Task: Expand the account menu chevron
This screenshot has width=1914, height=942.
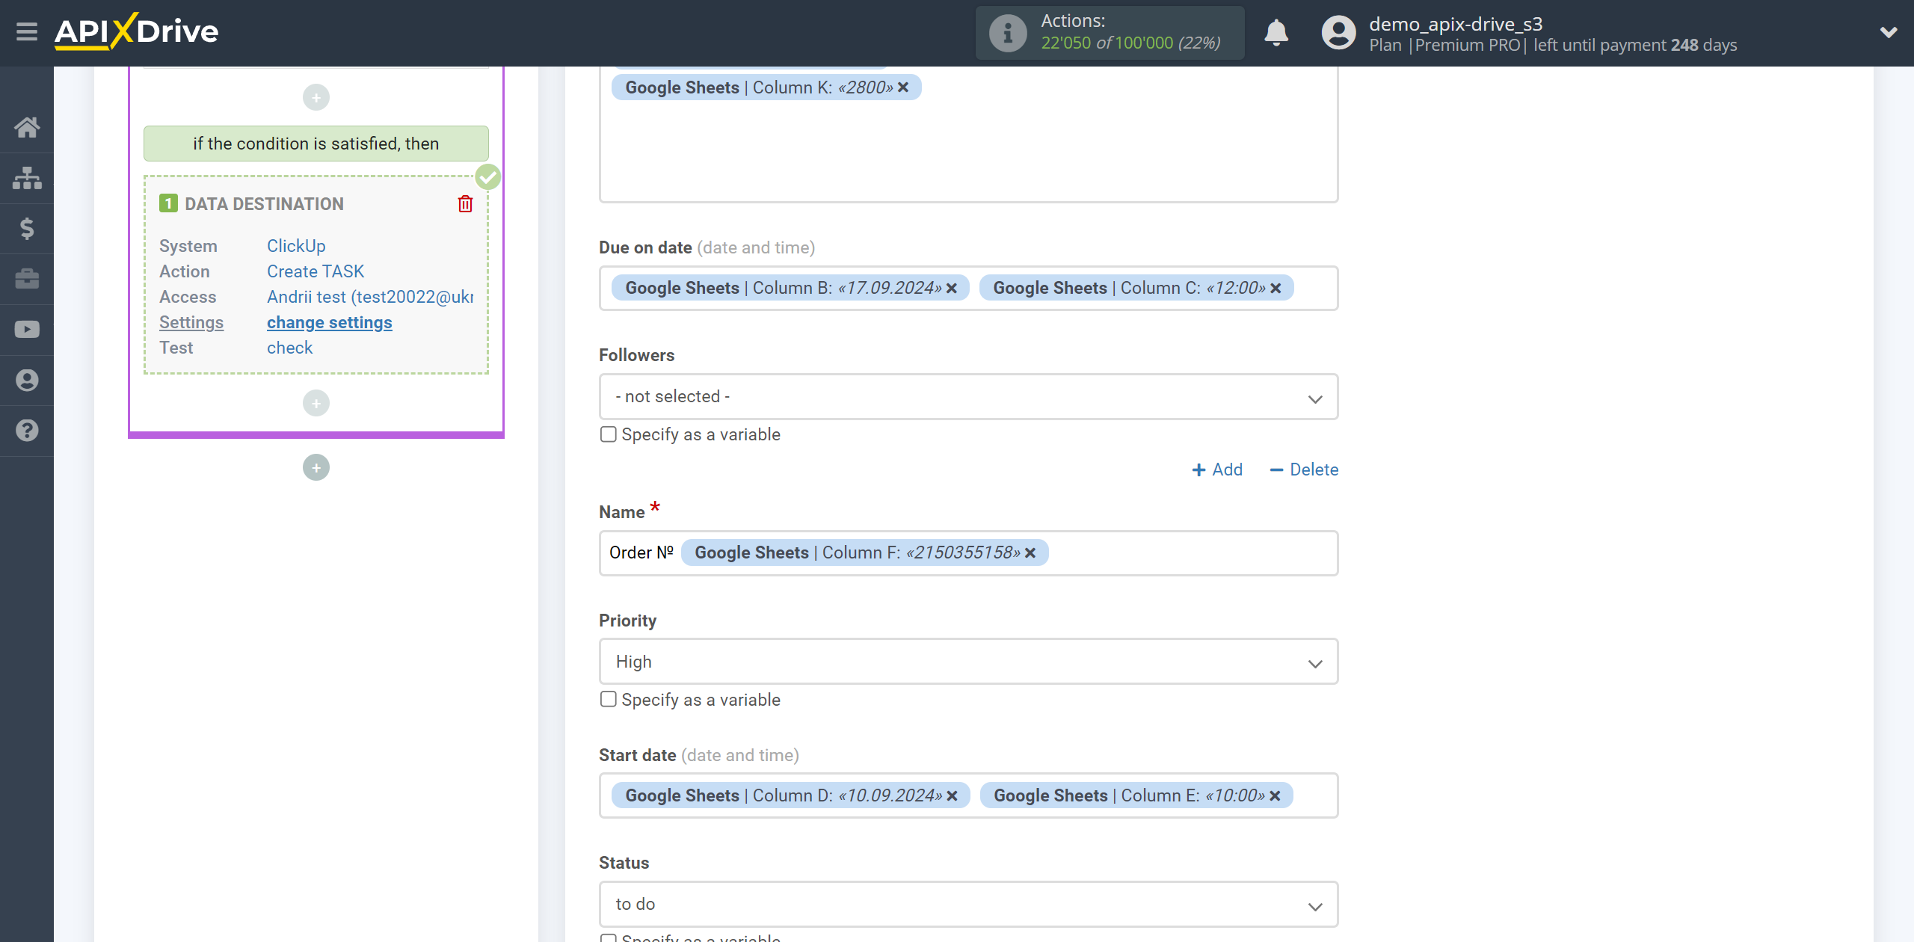Action: (x=1889, y=32)
